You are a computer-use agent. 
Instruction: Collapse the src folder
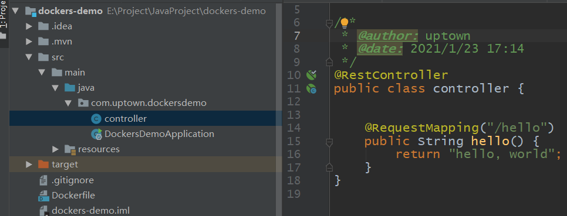click(29, 57)
